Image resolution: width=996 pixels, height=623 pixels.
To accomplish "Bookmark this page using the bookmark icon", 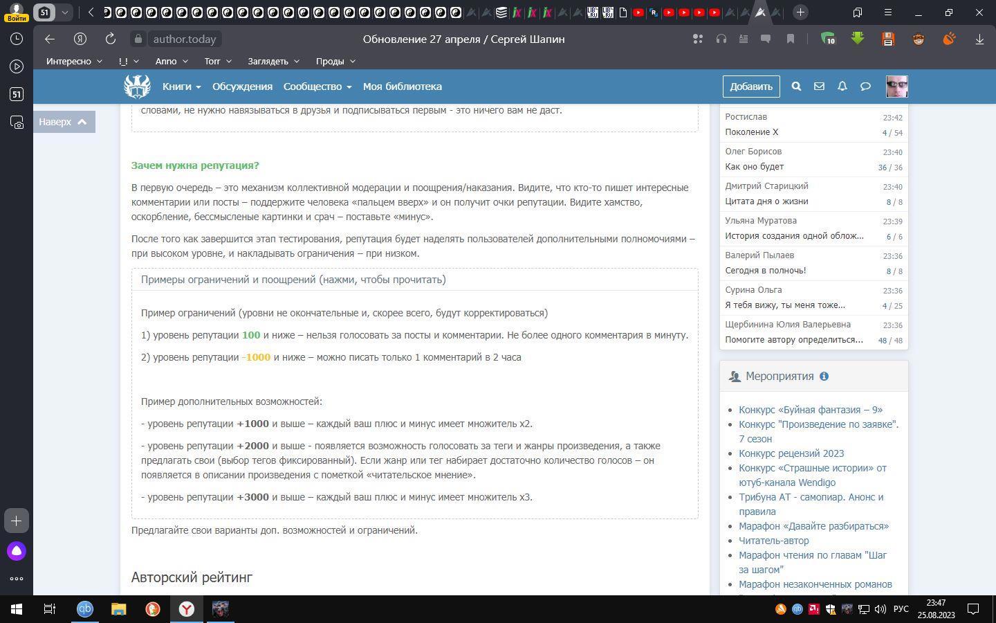I will click(x=790, y=39).
